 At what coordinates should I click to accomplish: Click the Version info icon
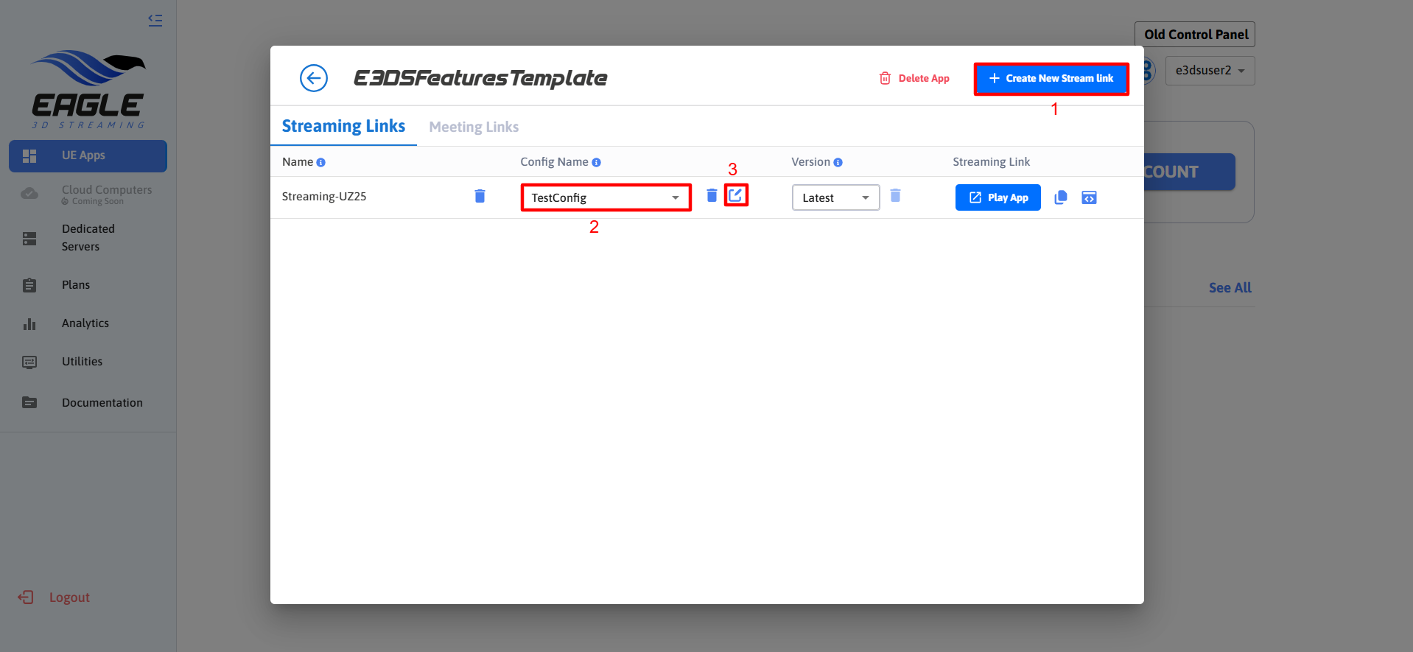pyautogui.click(x=838, y=163)
